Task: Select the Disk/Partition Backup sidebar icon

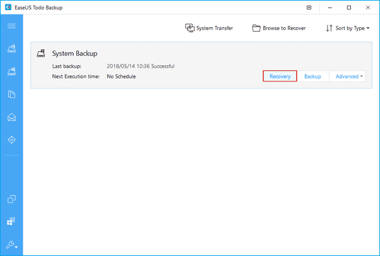Action: (x=11, y=49)
